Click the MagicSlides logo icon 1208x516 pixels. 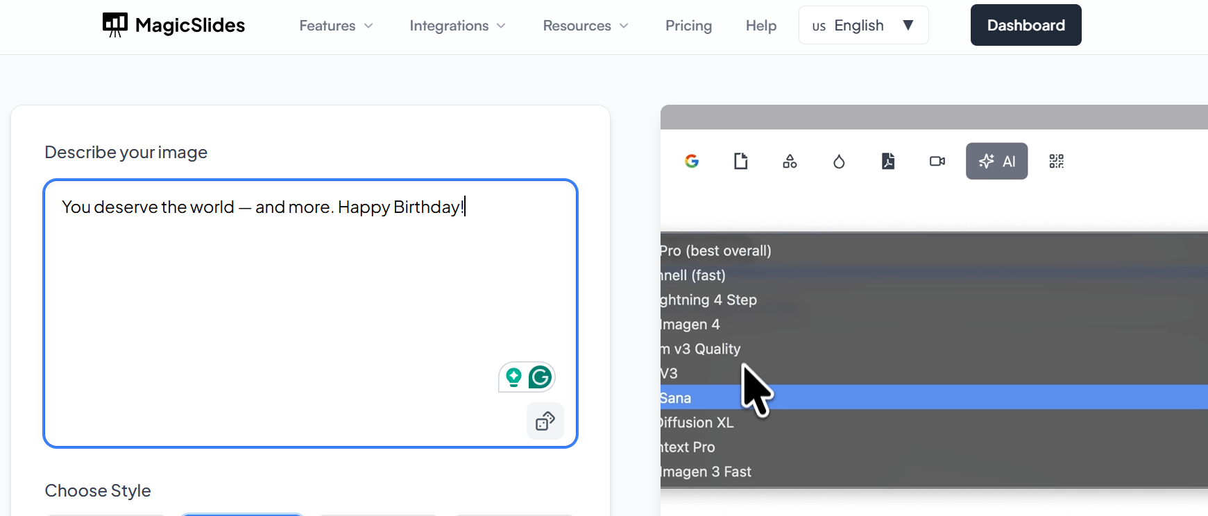(x=115, y=25)
